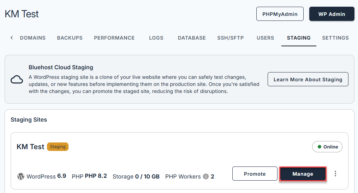
Task: Click the PHP Workers info icon
Action: (x=206, y=176)
